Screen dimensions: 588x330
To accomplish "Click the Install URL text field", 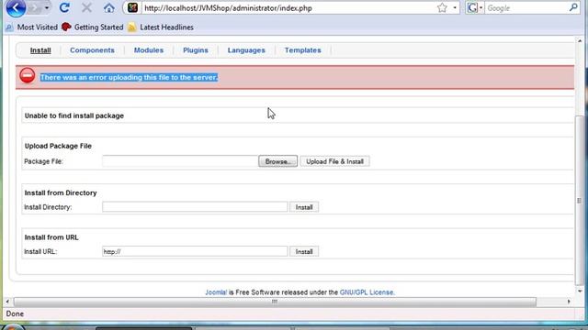I will pyautogui.click(x=195, y=251).
